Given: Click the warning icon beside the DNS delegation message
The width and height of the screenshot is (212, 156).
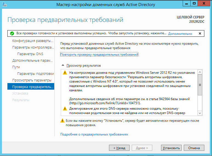Looking at the screenshot, I should pos(65,109).
